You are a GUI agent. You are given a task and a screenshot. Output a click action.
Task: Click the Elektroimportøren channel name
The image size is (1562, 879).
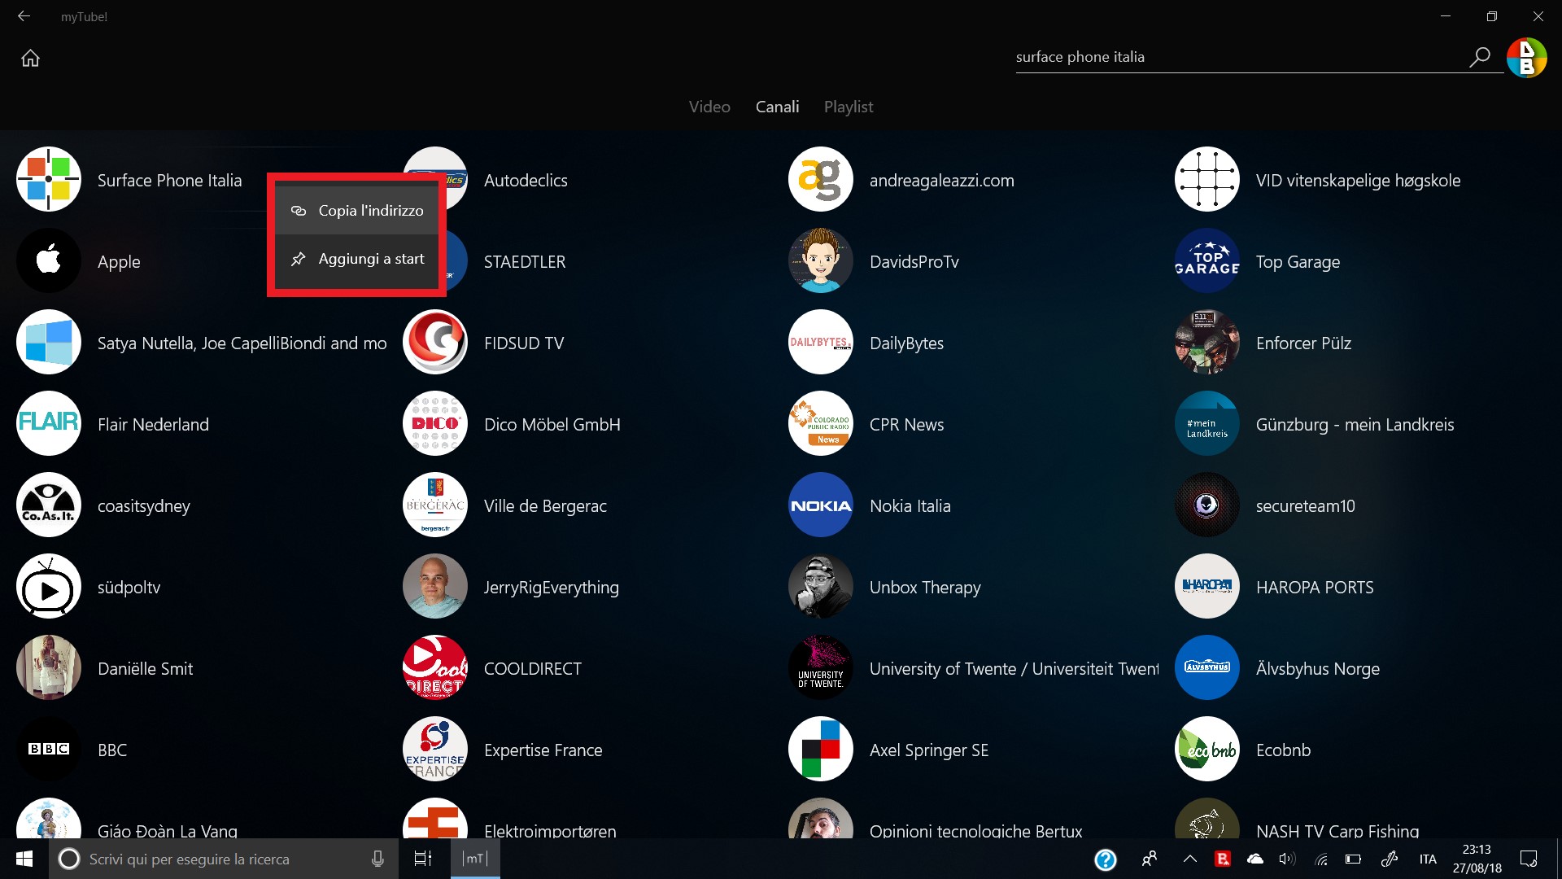click(550, 830)
